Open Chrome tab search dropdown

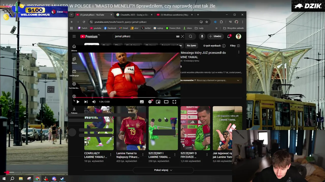(71, 15)
